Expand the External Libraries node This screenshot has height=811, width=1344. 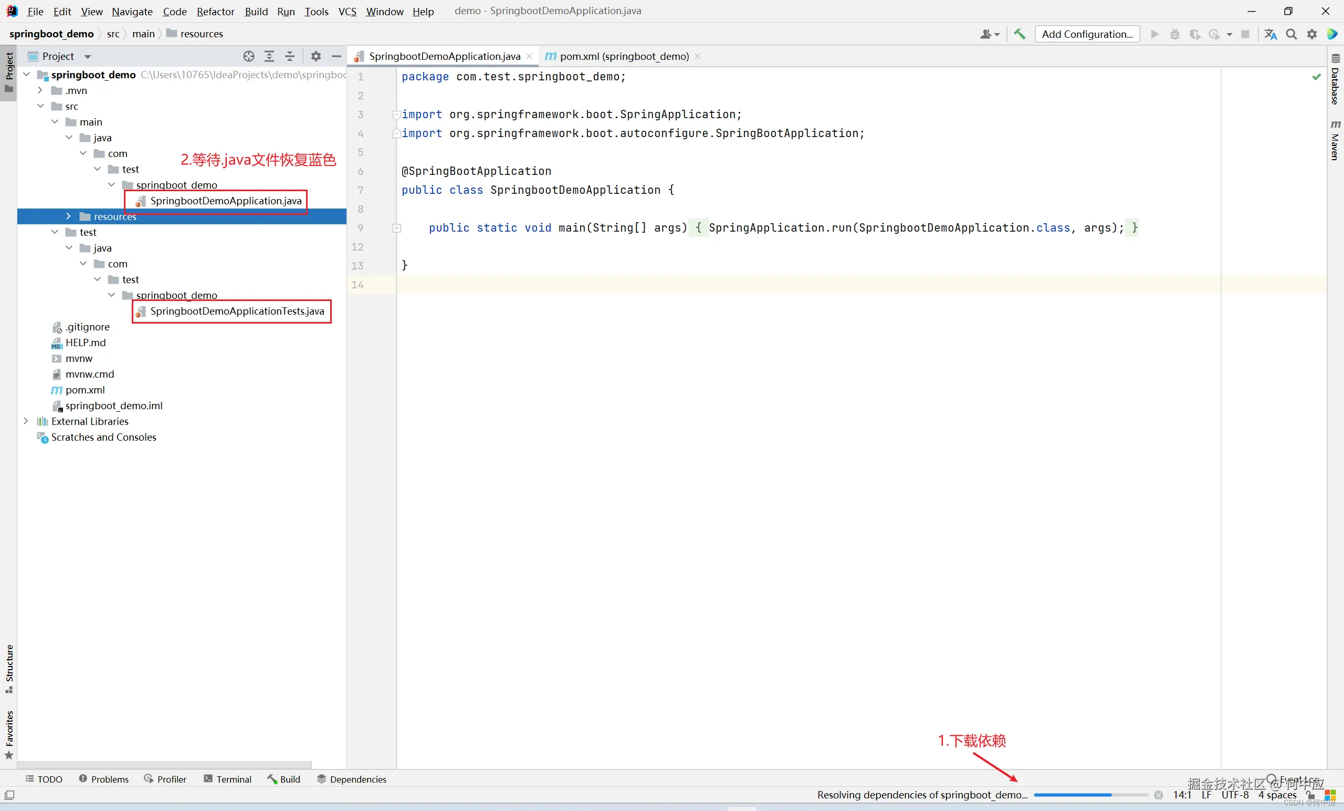[x=26, y=421]
